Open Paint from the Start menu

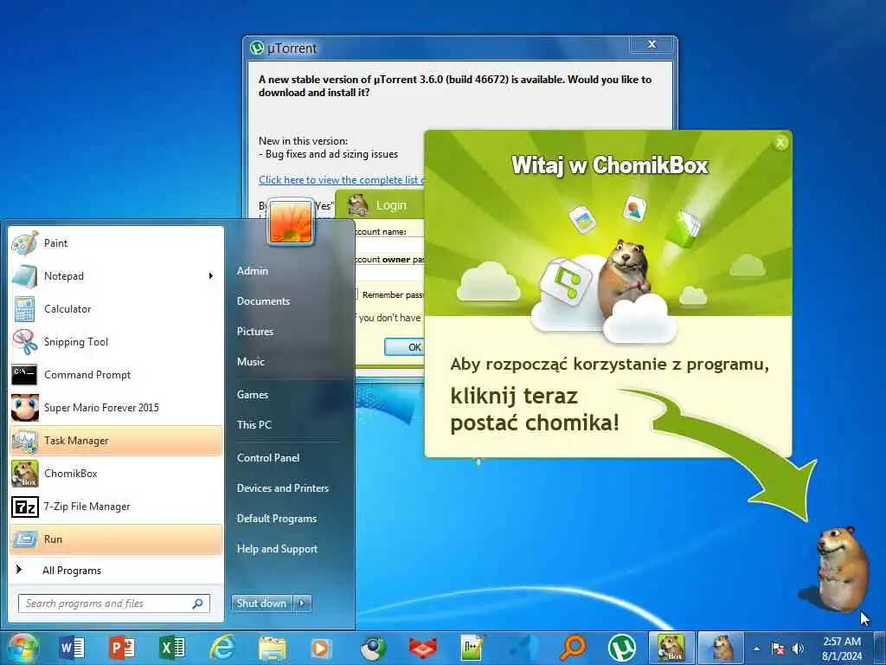pos(117,243)
